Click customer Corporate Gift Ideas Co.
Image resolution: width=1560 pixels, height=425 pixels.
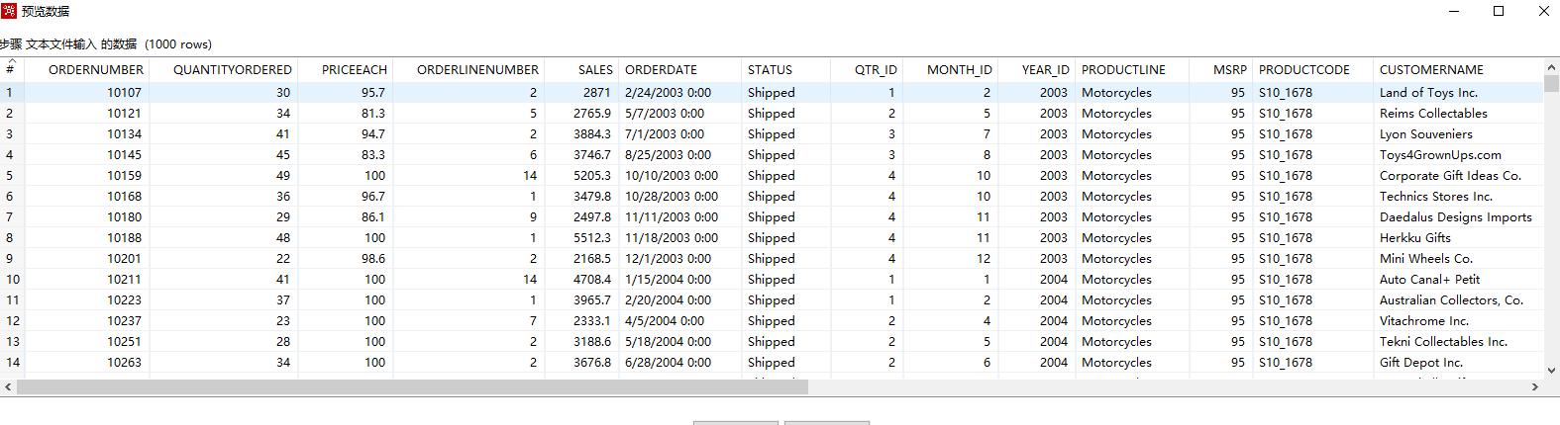click(1450, 176)
